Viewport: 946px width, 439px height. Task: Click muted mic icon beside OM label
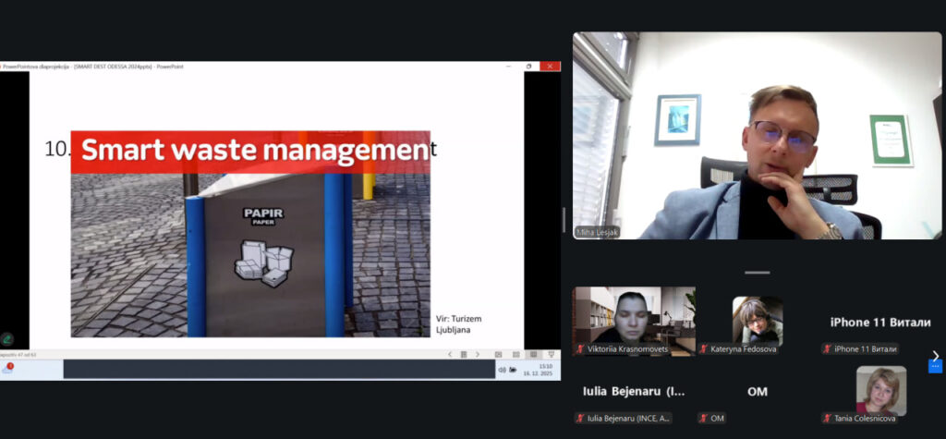(x=703, y=419)
